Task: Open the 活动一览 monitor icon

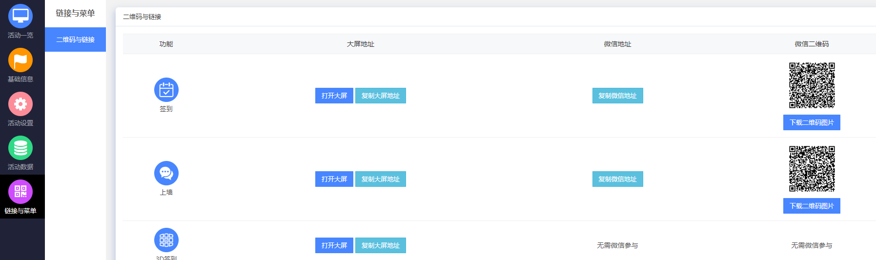Action: tap(20, 16)
